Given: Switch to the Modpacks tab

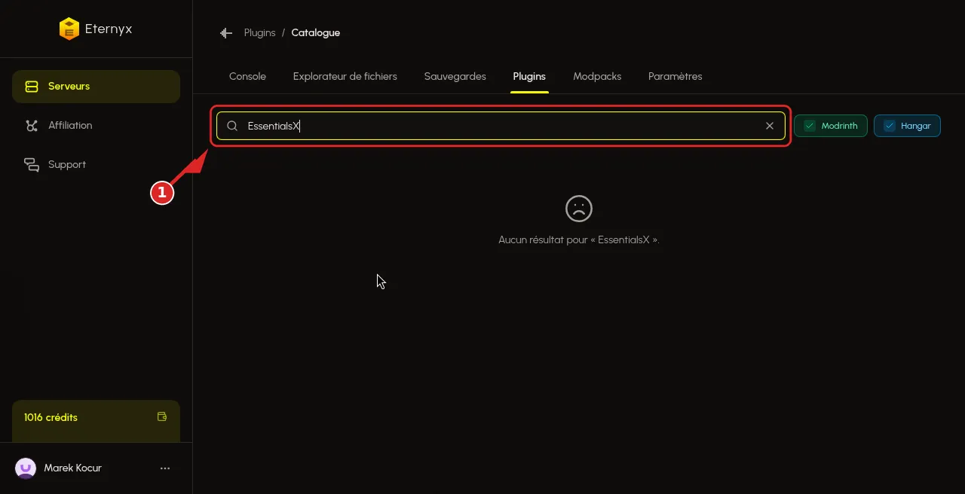Looking at the screenshot, I should 597,77.
